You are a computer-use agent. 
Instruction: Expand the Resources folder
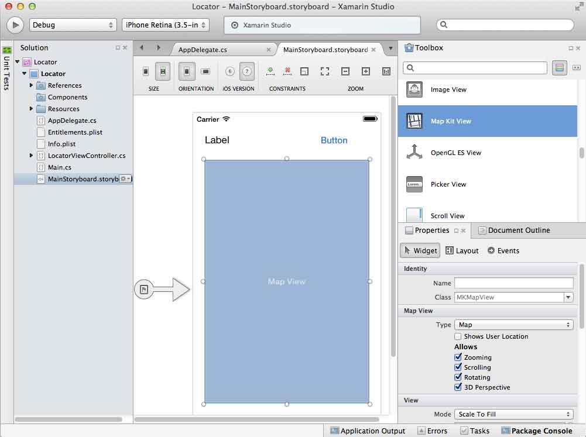tap(32, 109)
